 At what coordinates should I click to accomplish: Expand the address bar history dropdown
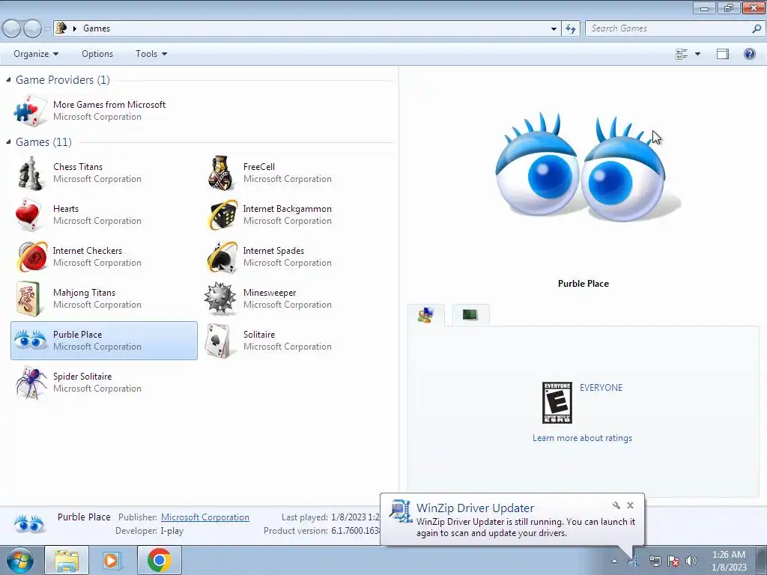point(554,29)
